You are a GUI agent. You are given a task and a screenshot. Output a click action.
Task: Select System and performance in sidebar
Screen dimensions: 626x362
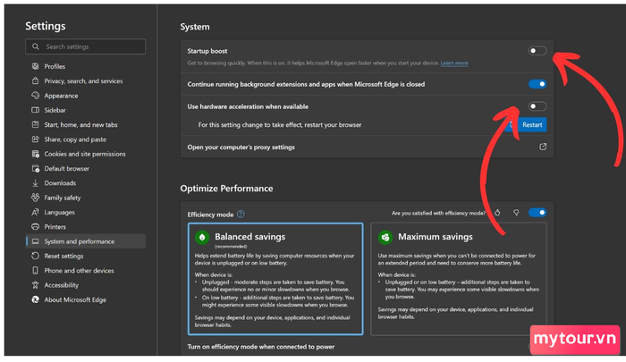pyautogui.click(x=86, y=241)
